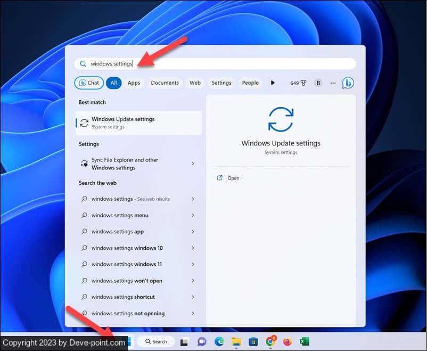Screen dimensions: 427x351
Task: Switch to the Apps filter tab
Action: 134,83
